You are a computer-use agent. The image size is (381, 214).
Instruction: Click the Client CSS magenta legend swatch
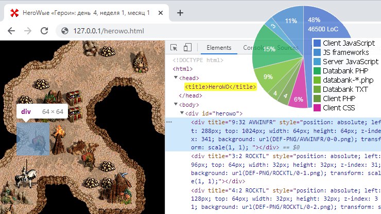click(x=317, y=108)
